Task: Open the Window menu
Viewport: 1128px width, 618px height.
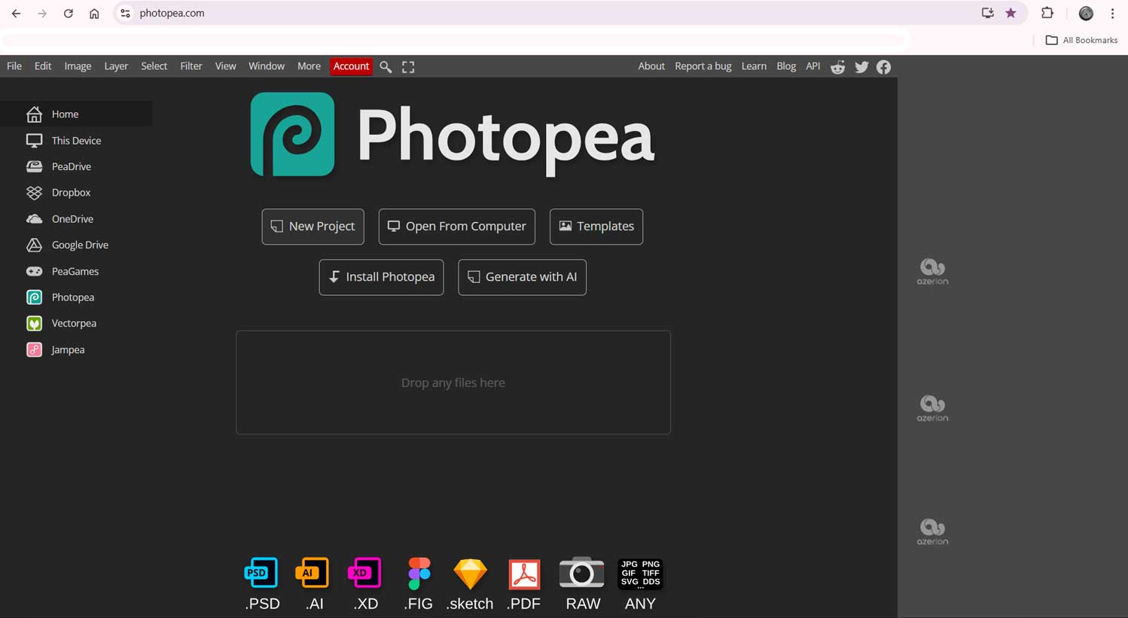Action: (x=266, y=66)
